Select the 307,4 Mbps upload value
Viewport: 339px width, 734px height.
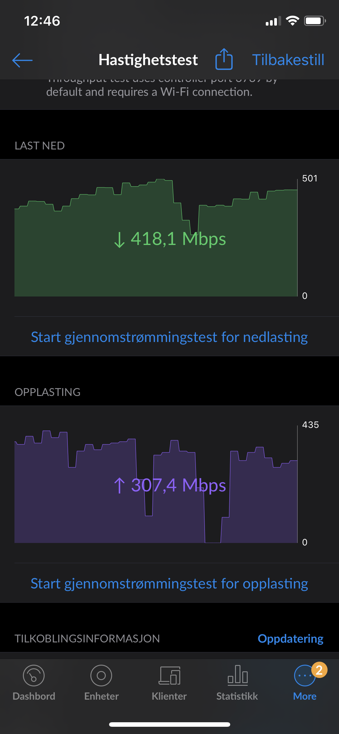click(x=170, y=485)
